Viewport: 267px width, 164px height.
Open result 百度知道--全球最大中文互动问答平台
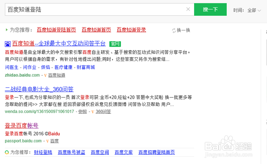coord(59,44)
